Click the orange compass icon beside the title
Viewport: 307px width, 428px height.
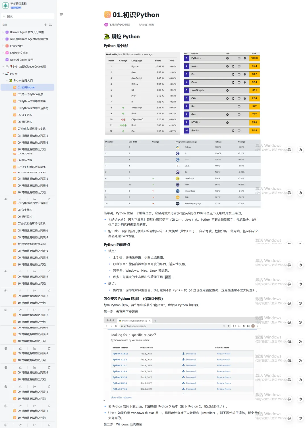click(107, 15)
